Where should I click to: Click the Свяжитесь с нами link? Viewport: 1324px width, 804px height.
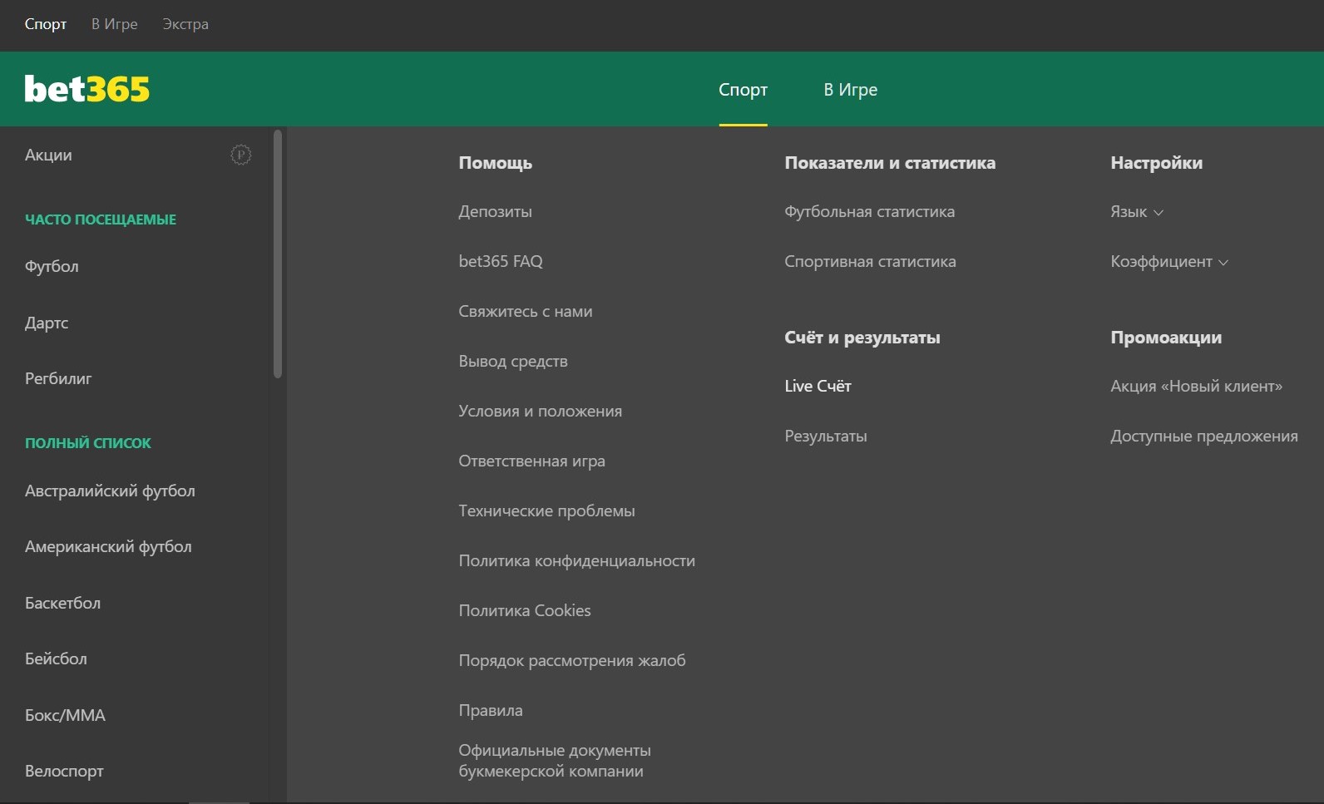[526, 312]
